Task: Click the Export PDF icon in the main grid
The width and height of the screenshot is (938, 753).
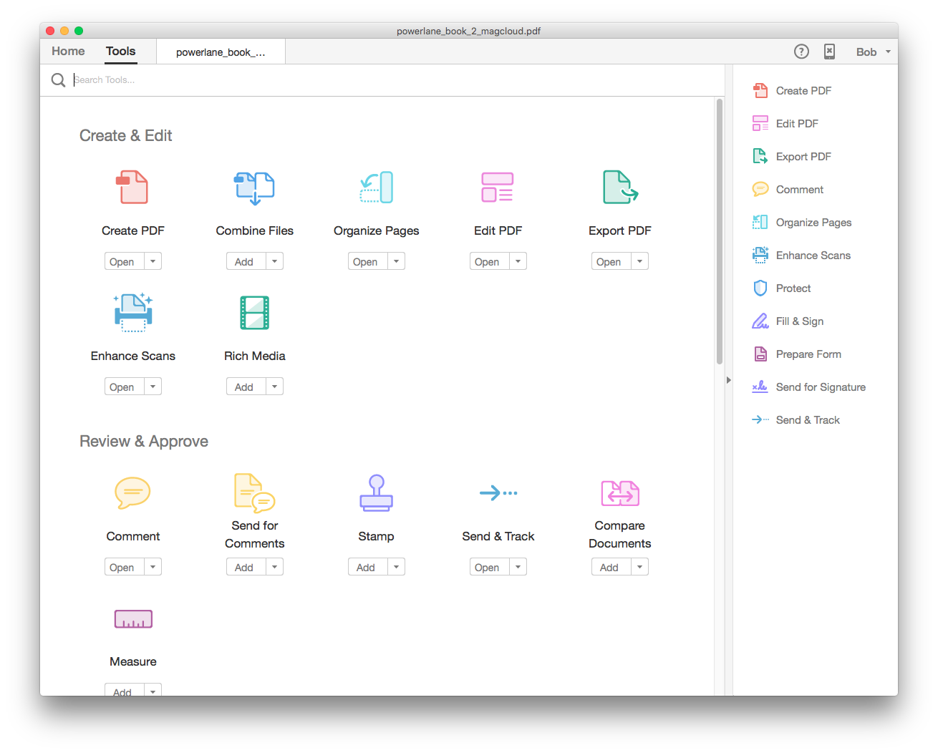Action: [x=620, y=188]
